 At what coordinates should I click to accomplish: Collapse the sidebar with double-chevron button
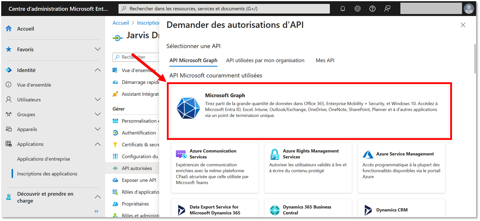(97, 211)
